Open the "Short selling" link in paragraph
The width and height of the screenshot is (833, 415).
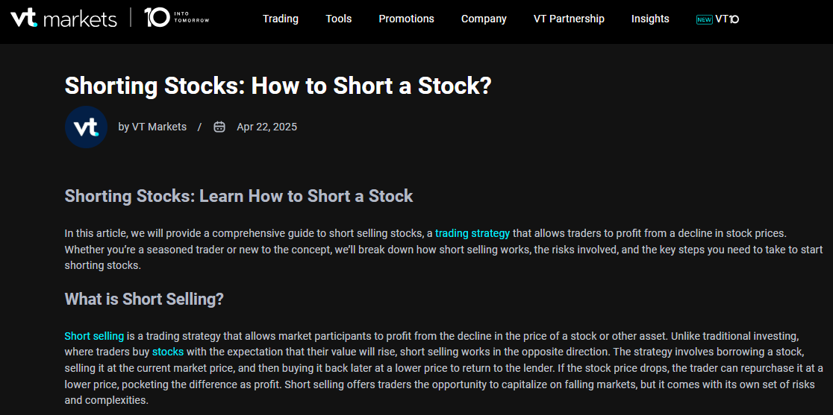pos(94,336)
